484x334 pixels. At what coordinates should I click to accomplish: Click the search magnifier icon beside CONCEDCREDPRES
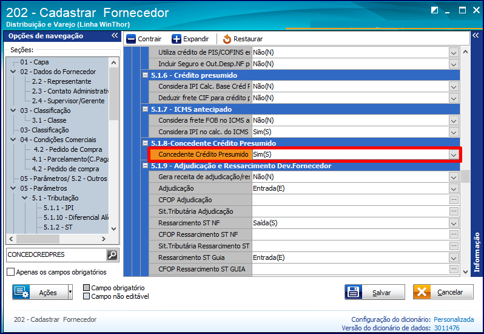click(112, 255)
